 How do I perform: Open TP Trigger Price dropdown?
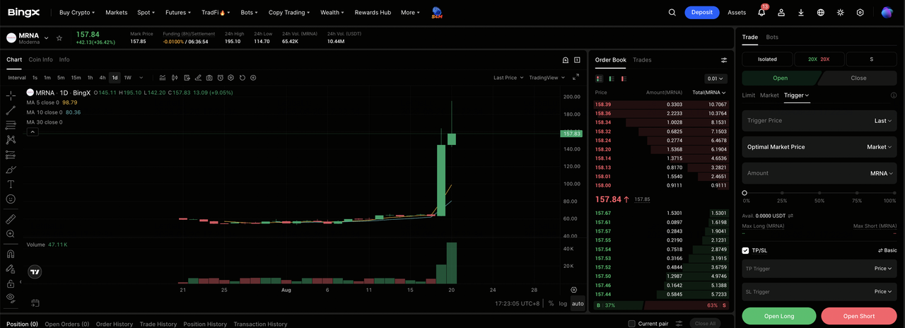click(x=883, y=269)
